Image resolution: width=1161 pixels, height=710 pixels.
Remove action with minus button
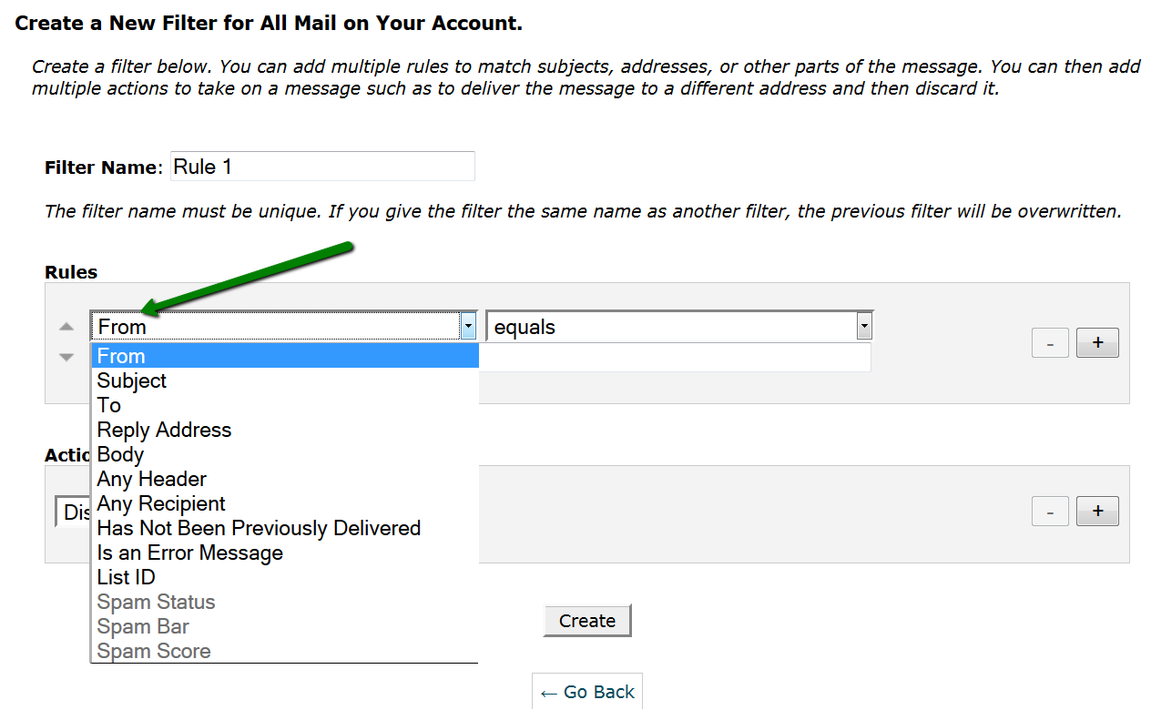(1050, 512)
